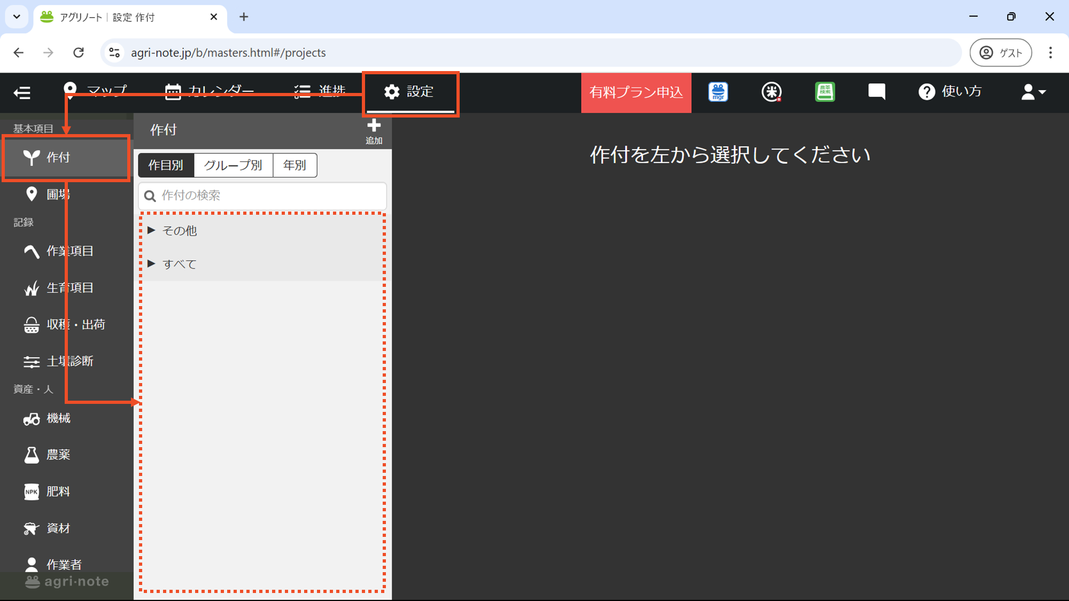Switch to グループ別 grouping toggle
The height and width of the screenshot is (601, 1069).
coord(233,165)
